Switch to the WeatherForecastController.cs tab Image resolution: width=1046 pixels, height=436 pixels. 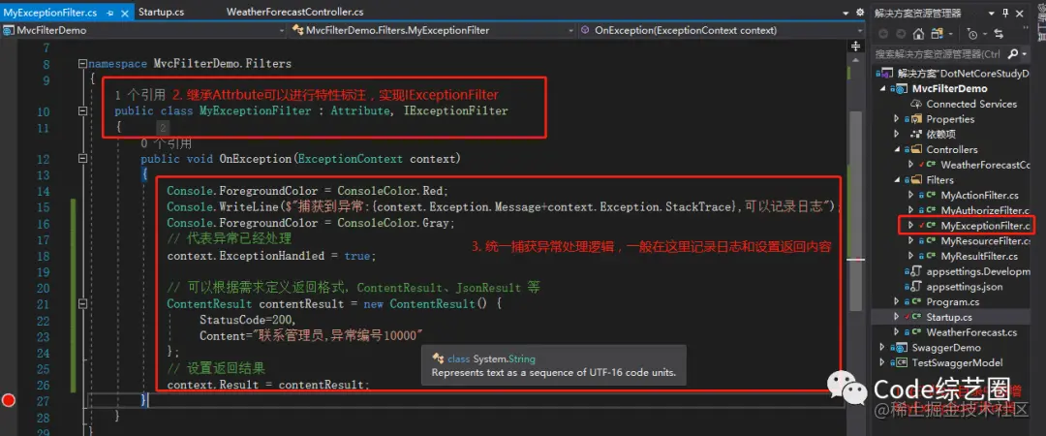click(x=294, y=12)
